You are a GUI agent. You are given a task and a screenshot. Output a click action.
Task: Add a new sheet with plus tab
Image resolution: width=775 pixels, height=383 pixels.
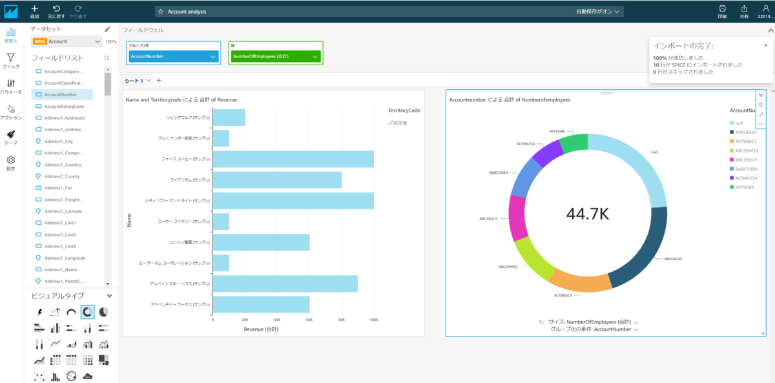pos(159,80)
